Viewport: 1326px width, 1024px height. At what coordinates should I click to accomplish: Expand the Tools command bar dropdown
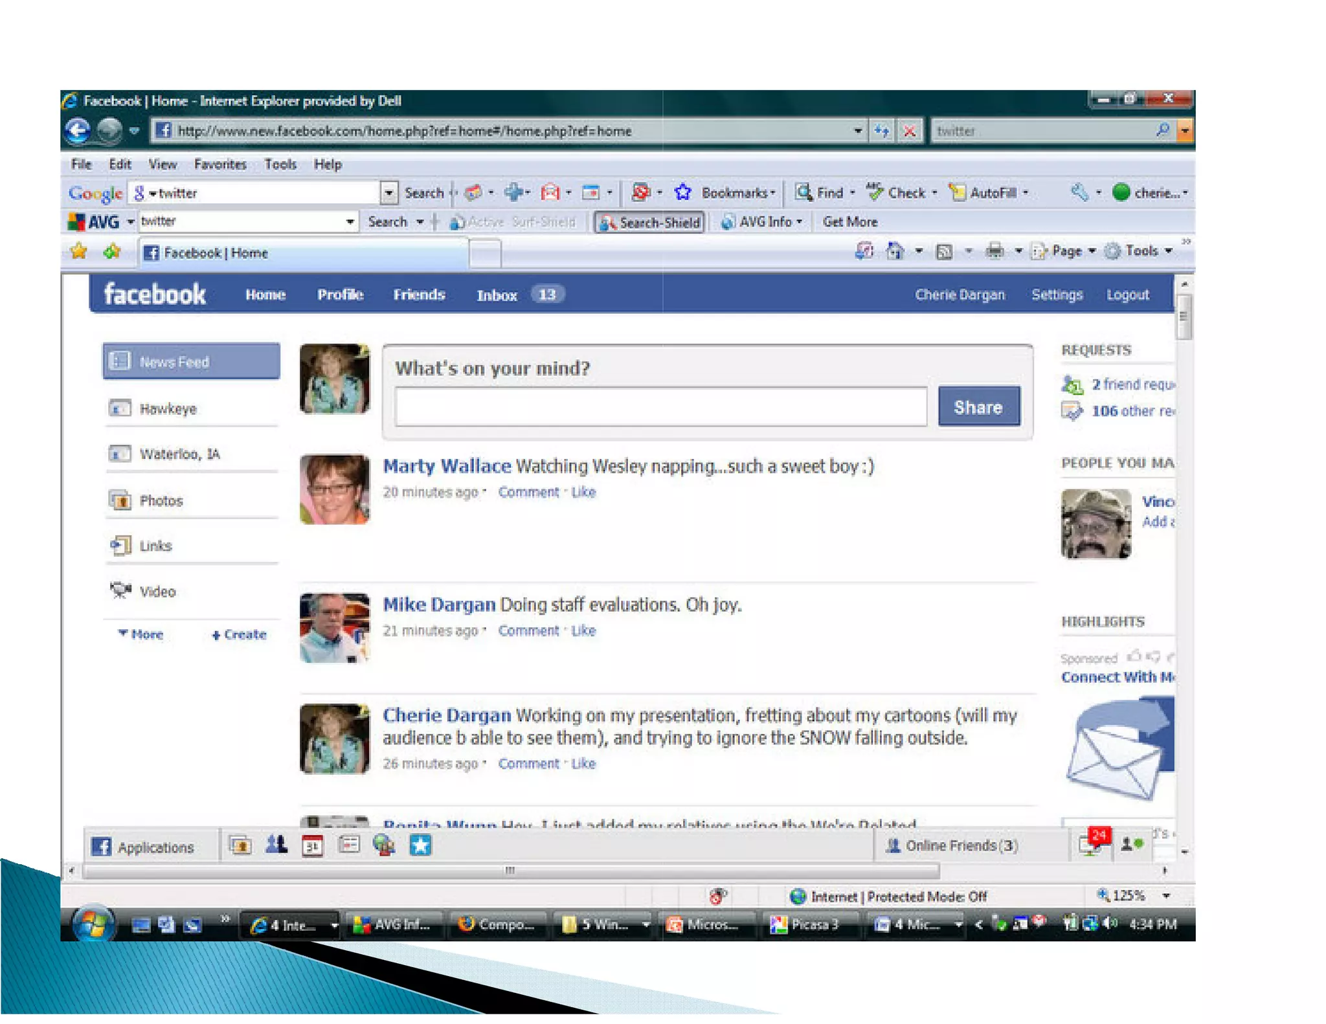1169,251
